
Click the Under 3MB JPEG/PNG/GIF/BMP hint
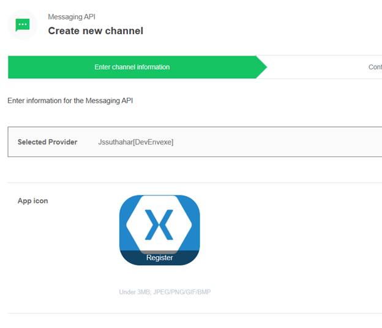(165, 292)
